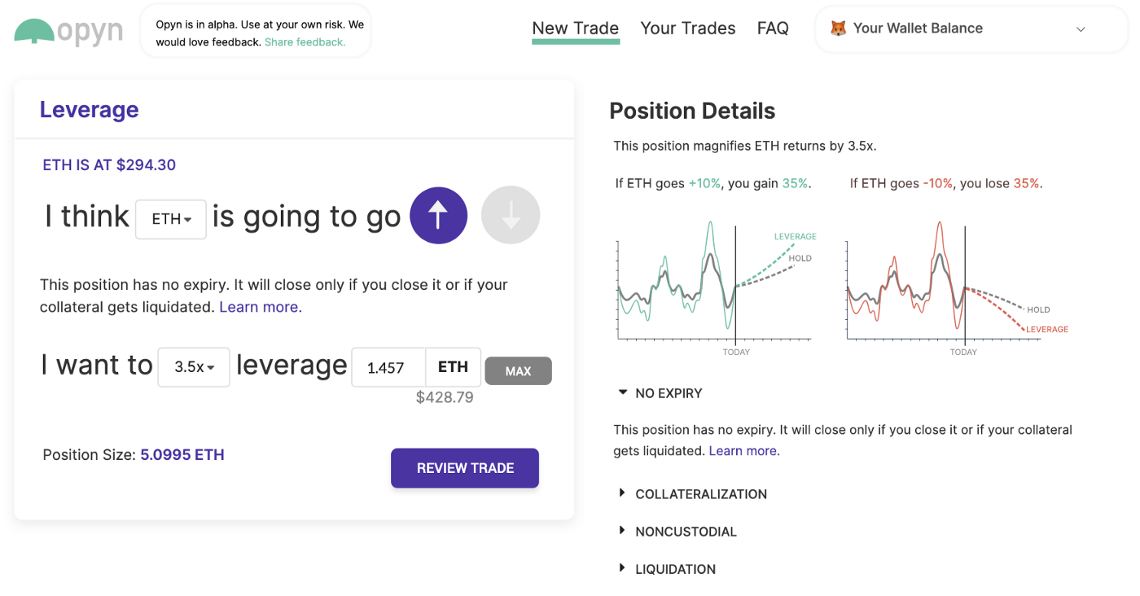Open the FAQ tab

click(x=772, y=28)
